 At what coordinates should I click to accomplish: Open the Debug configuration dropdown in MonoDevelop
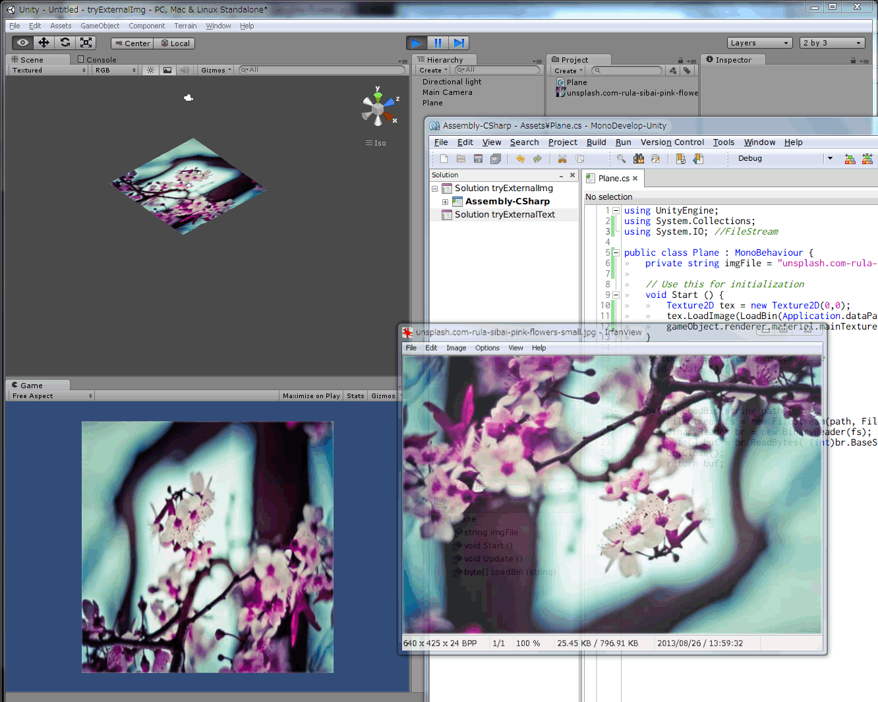pyautogui.click(x=784, y=158)
